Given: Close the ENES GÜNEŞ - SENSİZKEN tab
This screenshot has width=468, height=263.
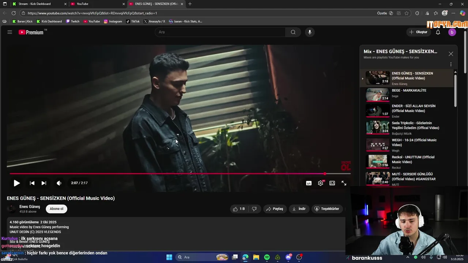Looking at the screenshot, I should click(182, 4).
